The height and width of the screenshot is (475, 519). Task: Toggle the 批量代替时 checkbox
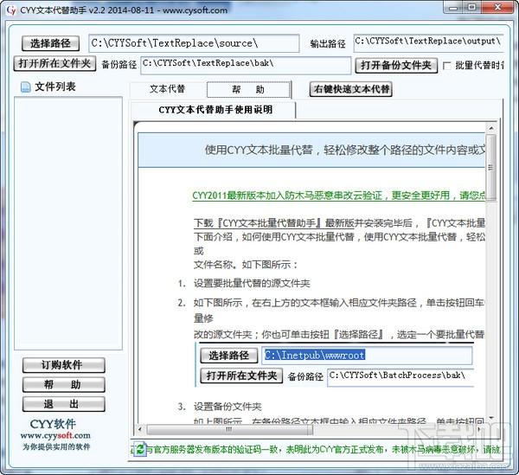pyautogui.click(x=446, y=66)
